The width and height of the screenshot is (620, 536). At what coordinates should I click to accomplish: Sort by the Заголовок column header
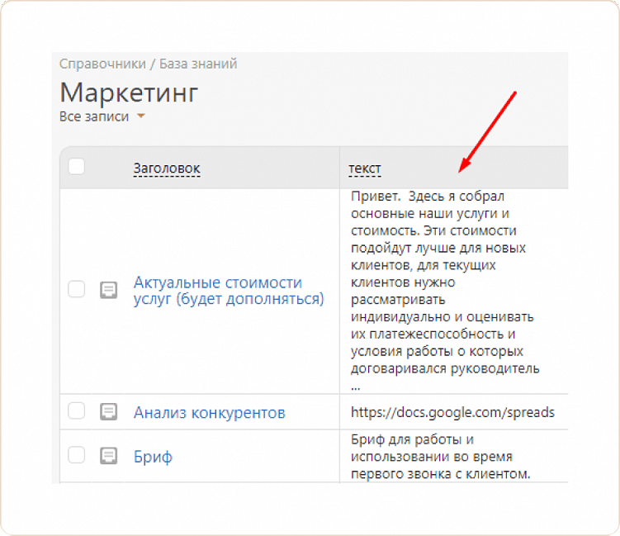(167, 168)
